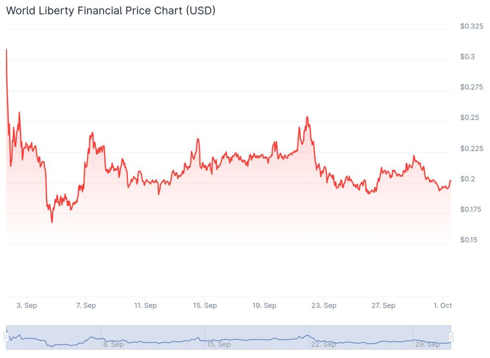Select the 1. Oct x-axis label
This screenshot has height=358, width=490.
click(x=442, y=305)
